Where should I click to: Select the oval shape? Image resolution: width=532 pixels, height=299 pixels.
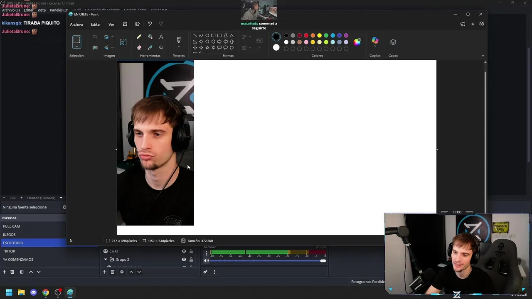coord(207,35)
